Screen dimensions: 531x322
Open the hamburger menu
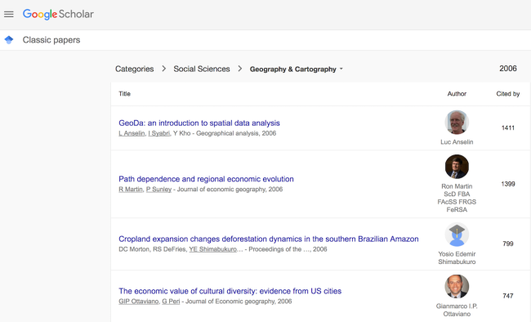point(9,14)
